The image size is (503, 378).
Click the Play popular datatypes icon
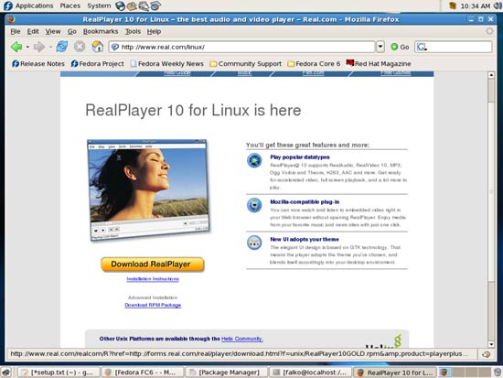[254, 160]
